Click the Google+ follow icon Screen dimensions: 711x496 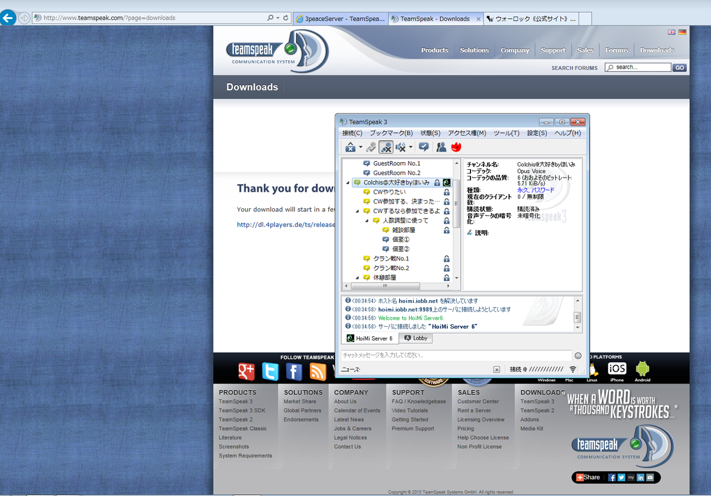coord(246,372)
